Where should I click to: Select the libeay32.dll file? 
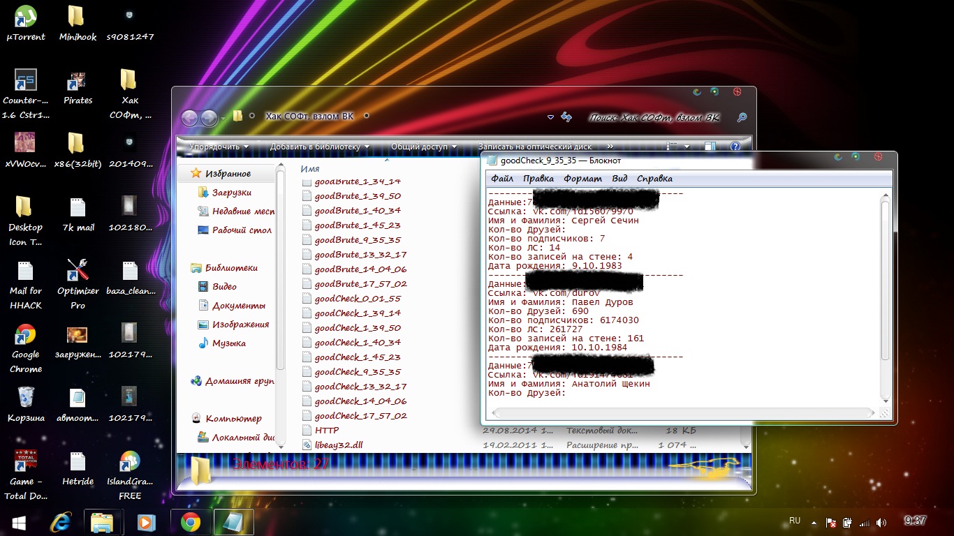tap(332, 445)
